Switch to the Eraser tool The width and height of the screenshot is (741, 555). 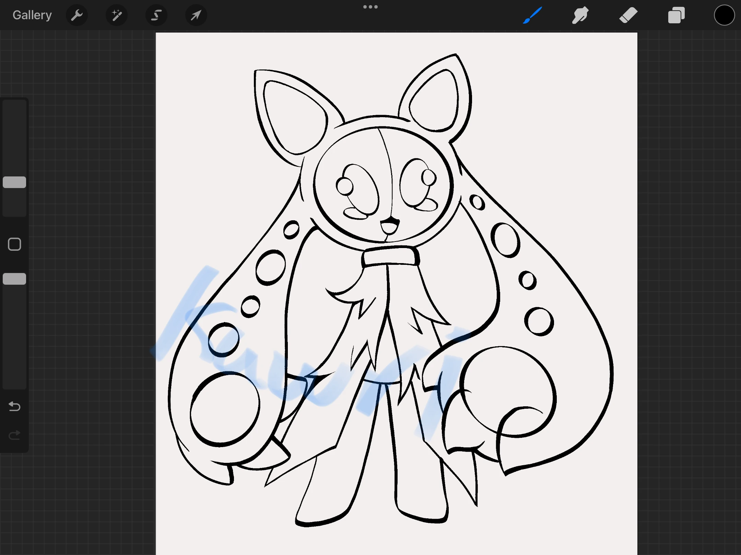click(628, 15)
